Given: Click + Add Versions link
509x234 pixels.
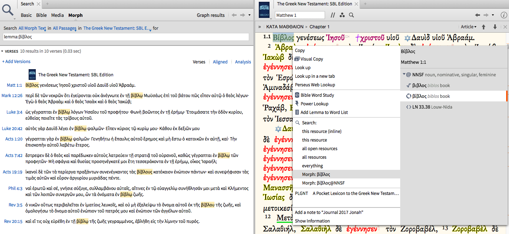Looking at the screenshot, I should [x=16, y=62].
